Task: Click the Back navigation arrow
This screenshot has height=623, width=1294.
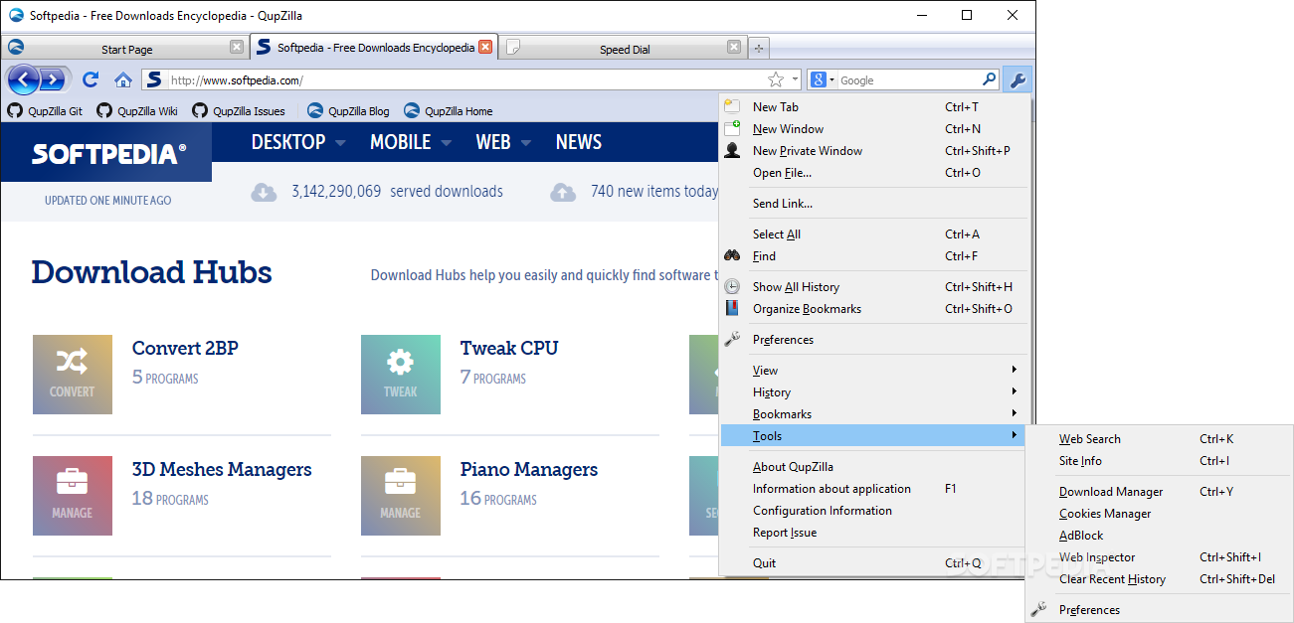Action: [24, 79]
